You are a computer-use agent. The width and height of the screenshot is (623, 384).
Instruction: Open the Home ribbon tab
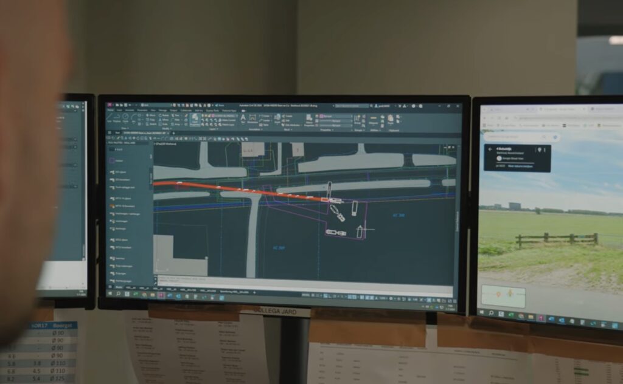point(111,110)
